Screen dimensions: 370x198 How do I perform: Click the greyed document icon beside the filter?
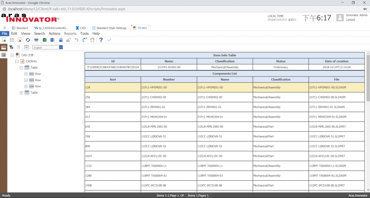point(19,47)
